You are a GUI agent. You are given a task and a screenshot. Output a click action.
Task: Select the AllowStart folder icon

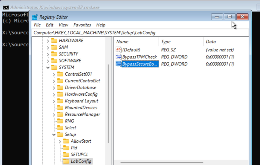(x=66, y=141)
